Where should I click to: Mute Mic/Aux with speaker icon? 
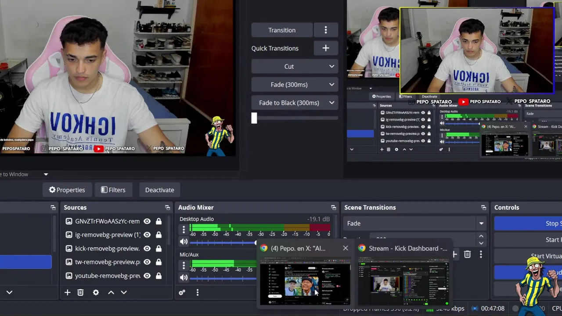point(184,277)
